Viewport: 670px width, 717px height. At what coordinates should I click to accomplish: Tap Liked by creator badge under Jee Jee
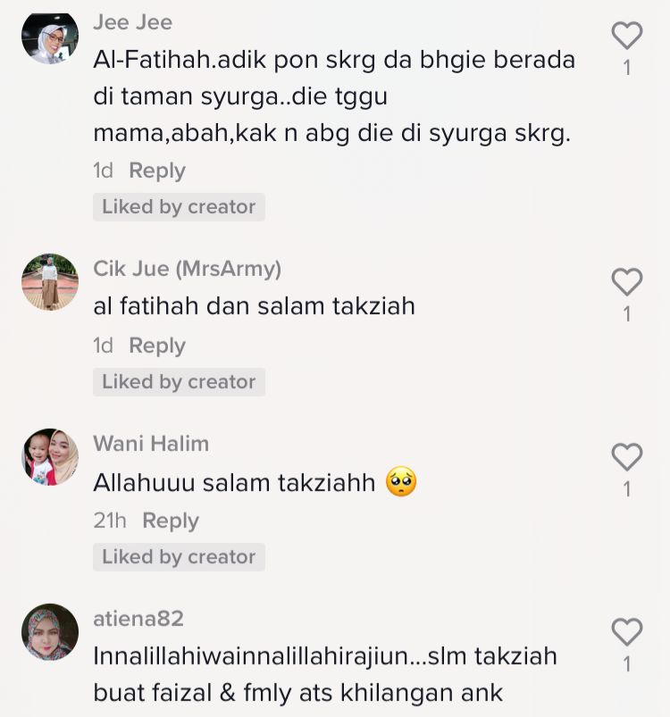(179, 206)
